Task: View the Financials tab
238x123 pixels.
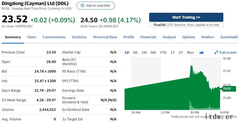Action: pyautogui.click(x=148, y=37)
